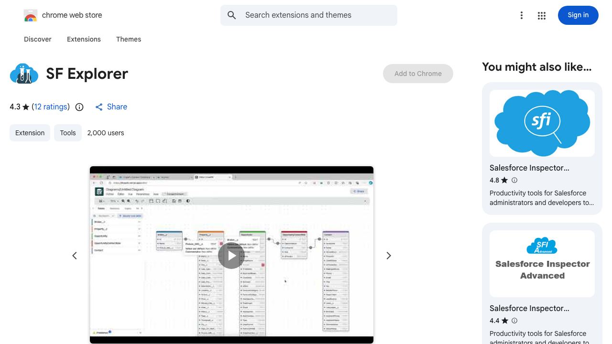
Task: Open the 12 ratings link
Action: pyautogui.click(x=51, y=107)
